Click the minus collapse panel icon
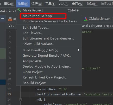Viewport: 113px width, 105px height. coord(2,18)
